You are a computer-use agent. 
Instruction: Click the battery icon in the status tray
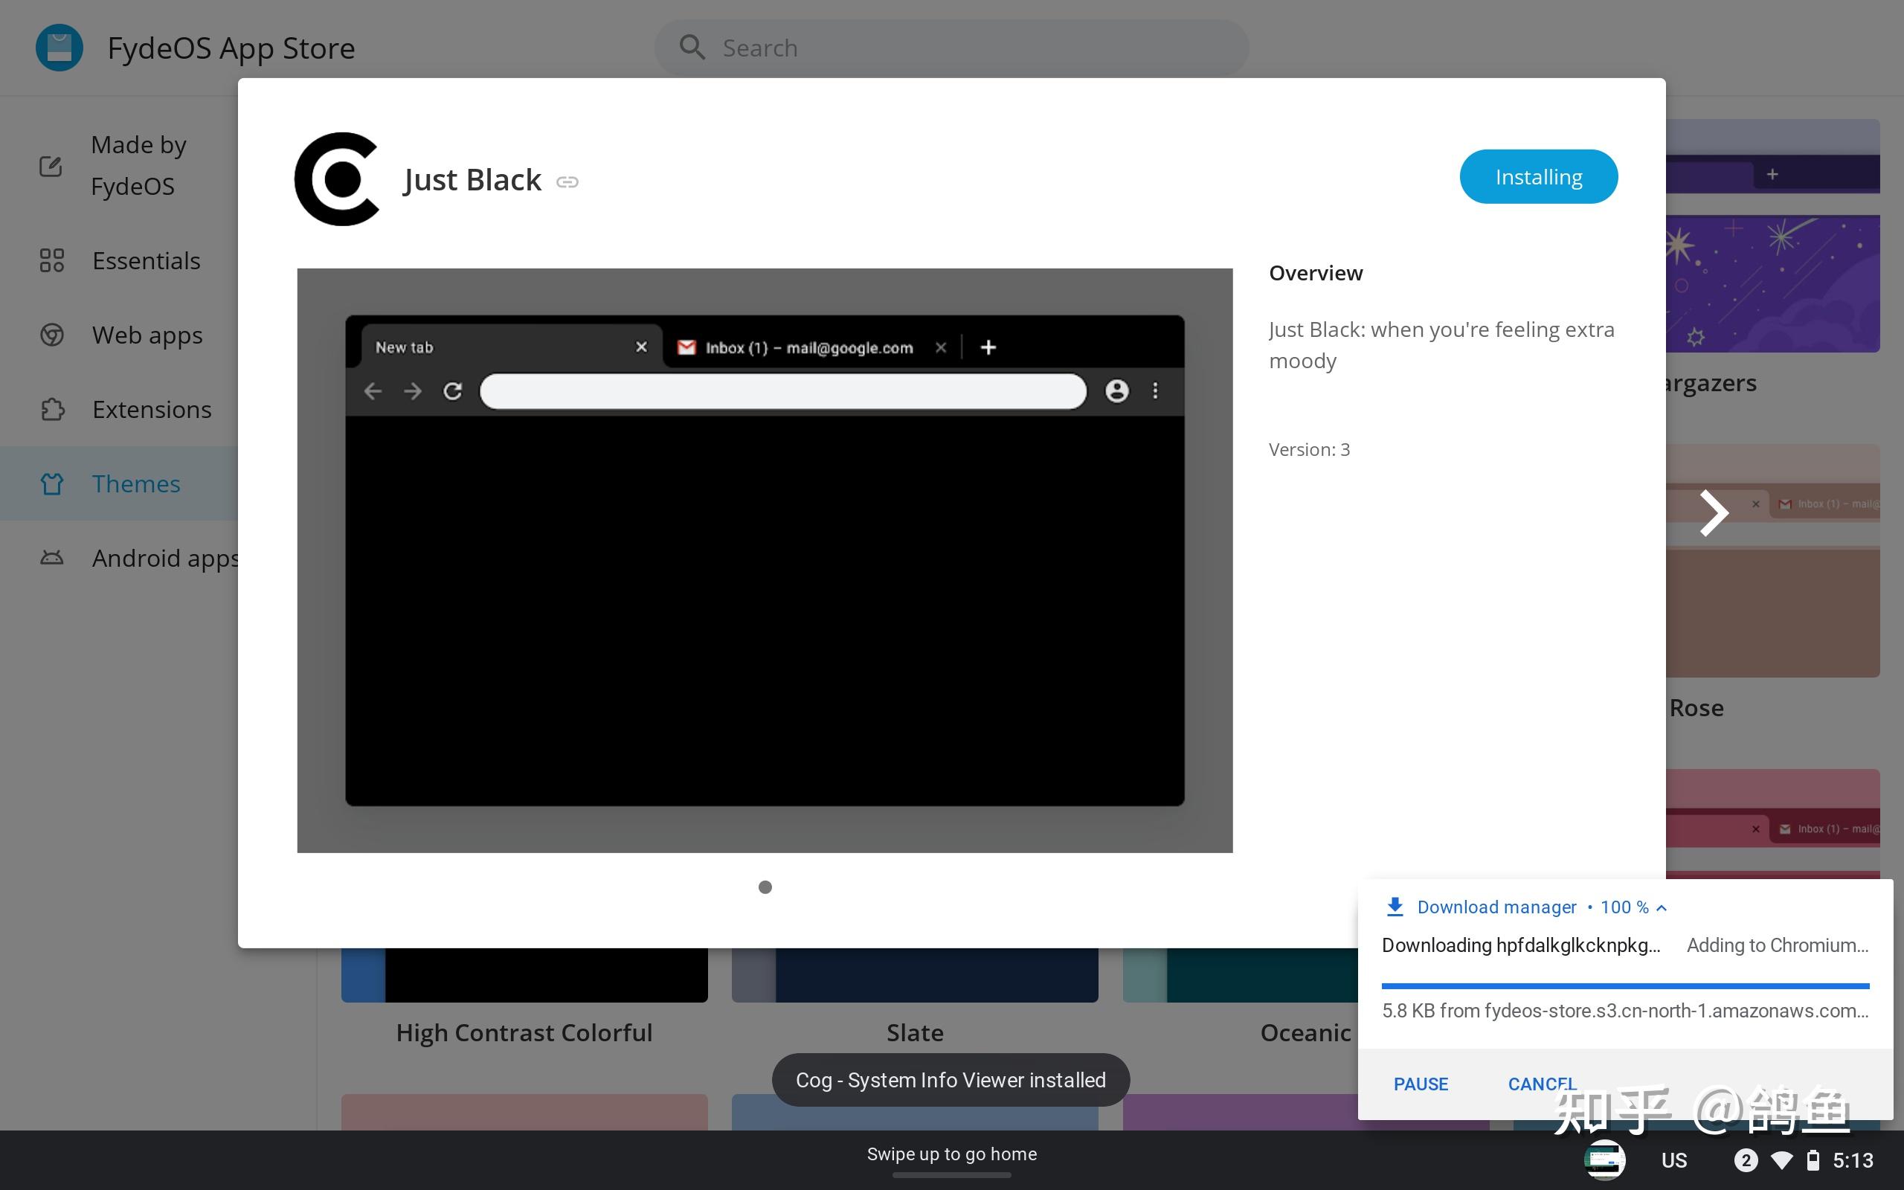coord(1813,1160)
